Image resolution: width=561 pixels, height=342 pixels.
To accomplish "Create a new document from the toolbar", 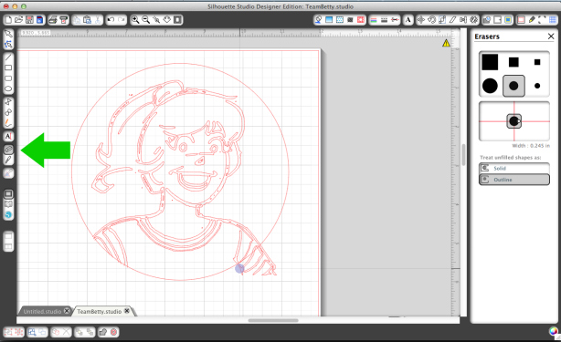I will 8,20.
